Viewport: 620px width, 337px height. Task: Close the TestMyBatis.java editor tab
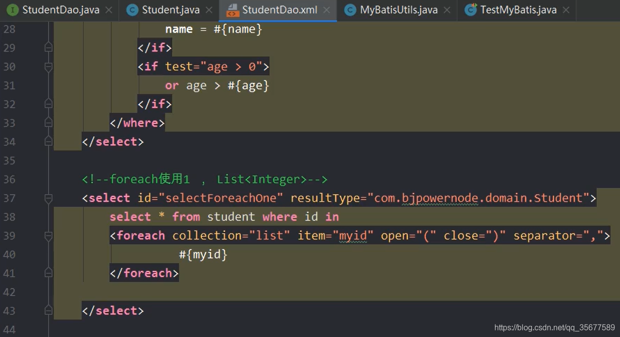[x=565, y=9]
